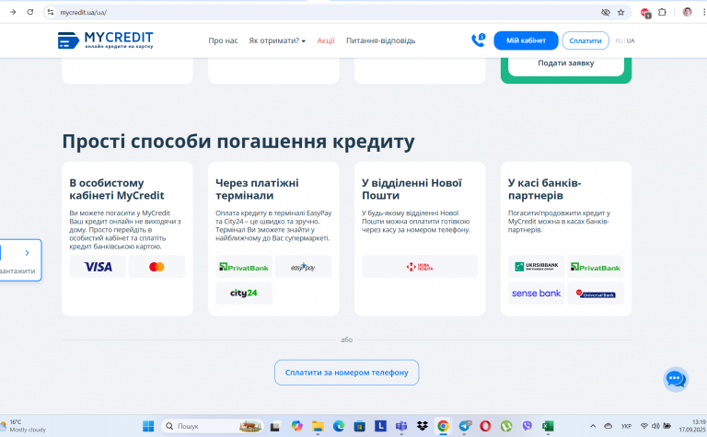Click the 'Сплатити' header button
707x437 pixels.
585,40
